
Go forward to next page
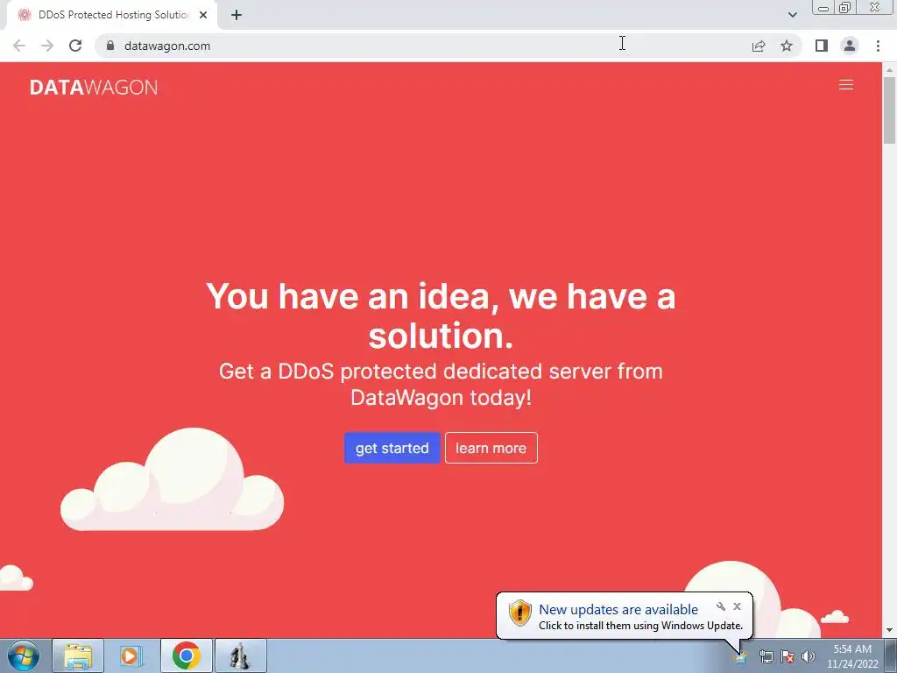point(47,46)
